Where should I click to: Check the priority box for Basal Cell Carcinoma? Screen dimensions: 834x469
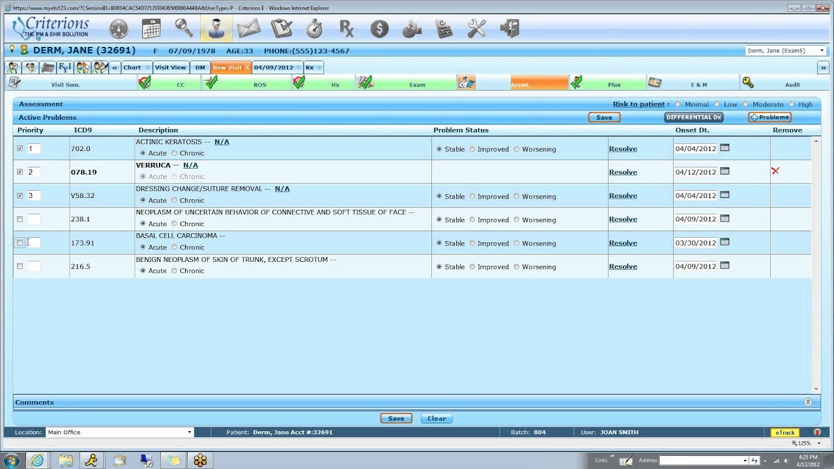(x=20, y=242)
